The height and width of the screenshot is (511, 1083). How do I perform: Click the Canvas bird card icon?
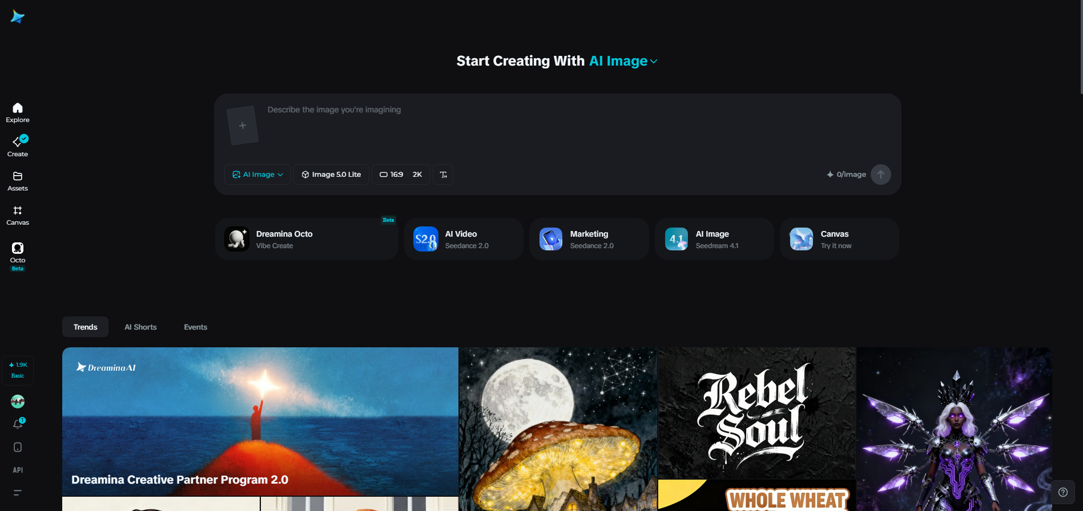point(802,239)
